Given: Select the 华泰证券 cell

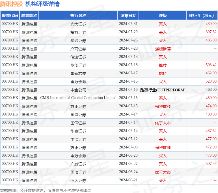Looking at the screenshot, I should tap(78, 131).
